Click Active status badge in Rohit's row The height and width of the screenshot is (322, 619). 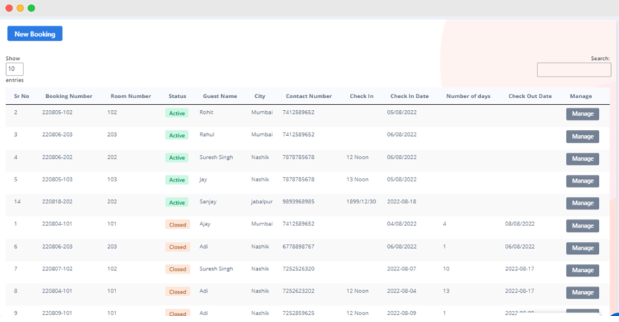(x=177, y=113)
